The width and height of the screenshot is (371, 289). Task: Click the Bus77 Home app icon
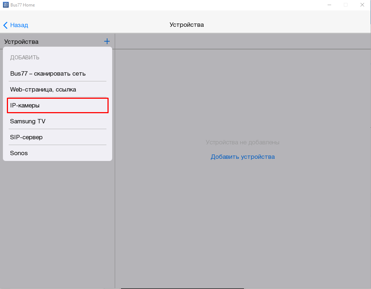tap(5, 5)
